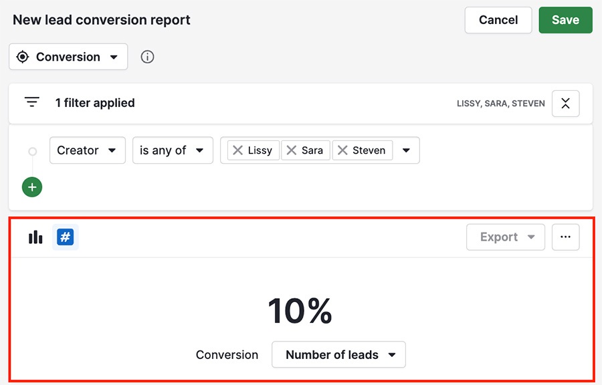Expand the filter values chevron
Image resolution: width=602 pixels, height=385 pixels.
(406, 150)
